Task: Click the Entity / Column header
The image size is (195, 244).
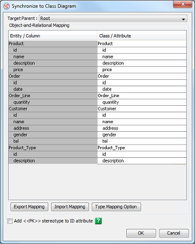Action: (x=53, y=36)
